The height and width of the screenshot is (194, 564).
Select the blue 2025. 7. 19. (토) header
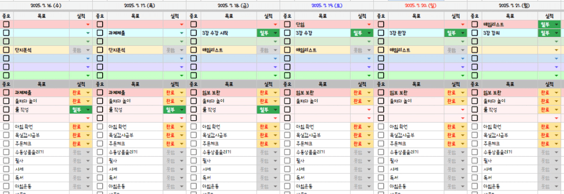click(x=327, y=6)
